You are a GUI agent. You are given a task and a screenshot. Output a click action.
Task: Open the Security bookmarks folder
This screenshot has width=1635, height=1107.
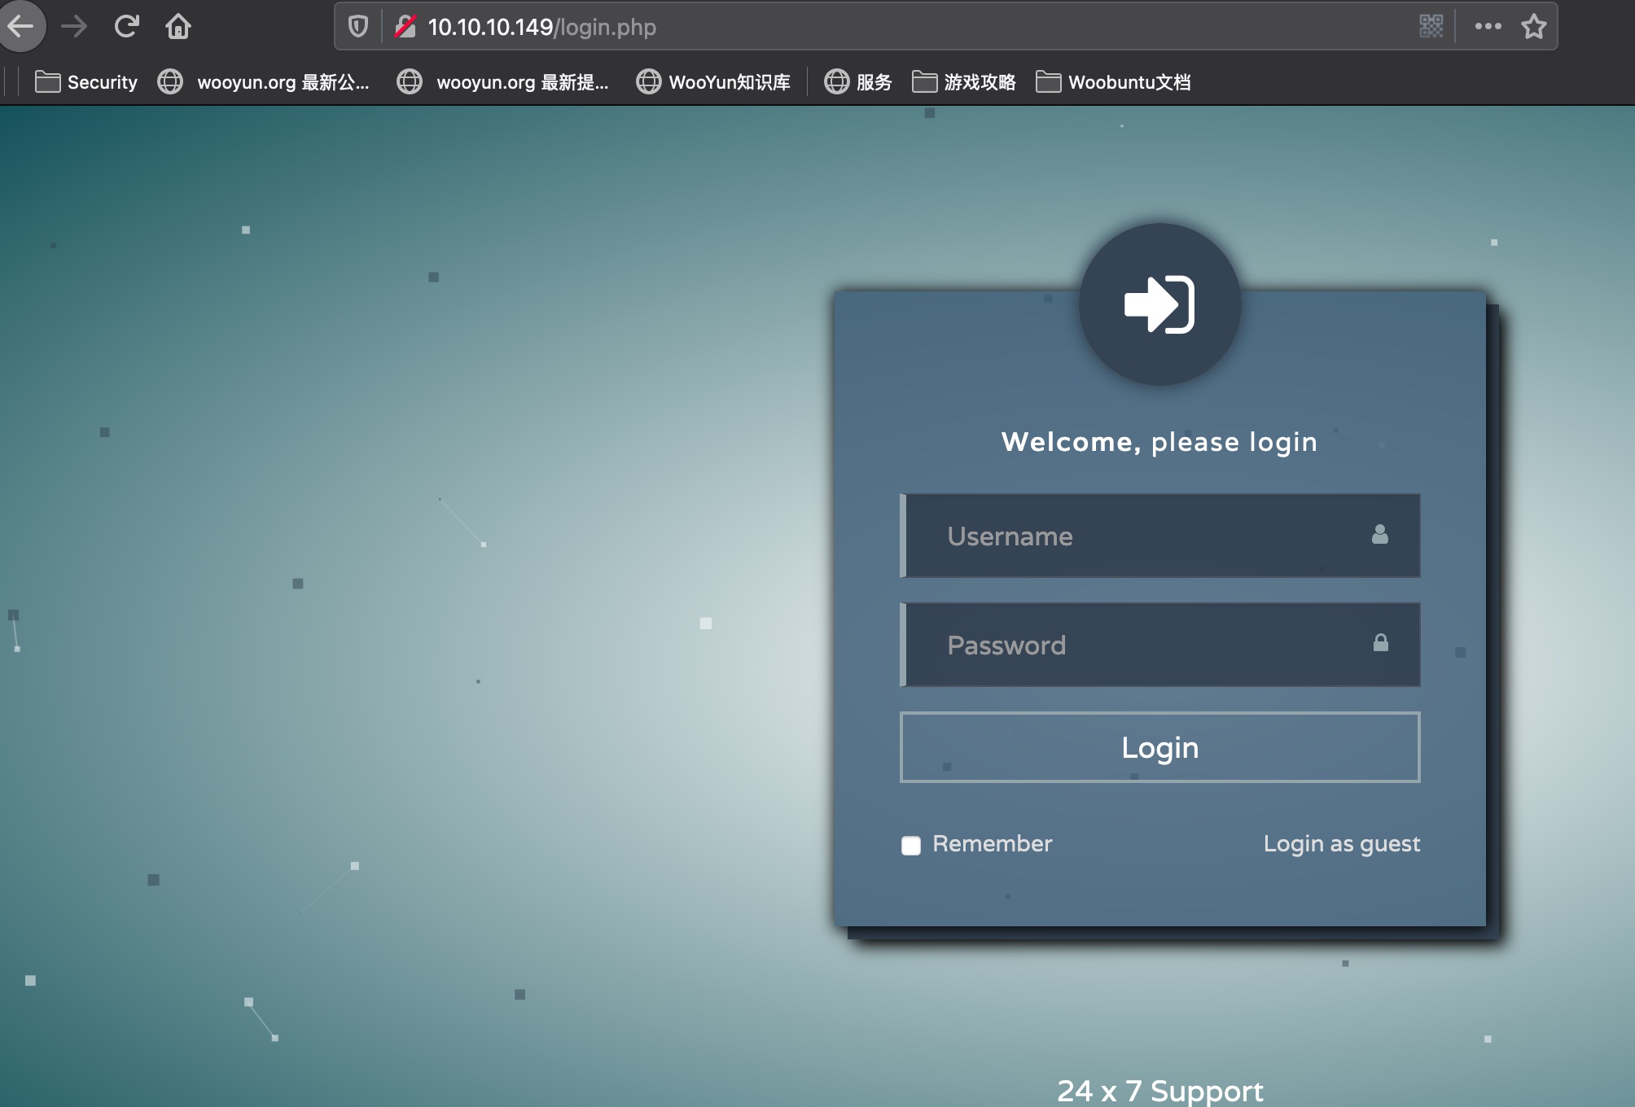pos(87,82)
